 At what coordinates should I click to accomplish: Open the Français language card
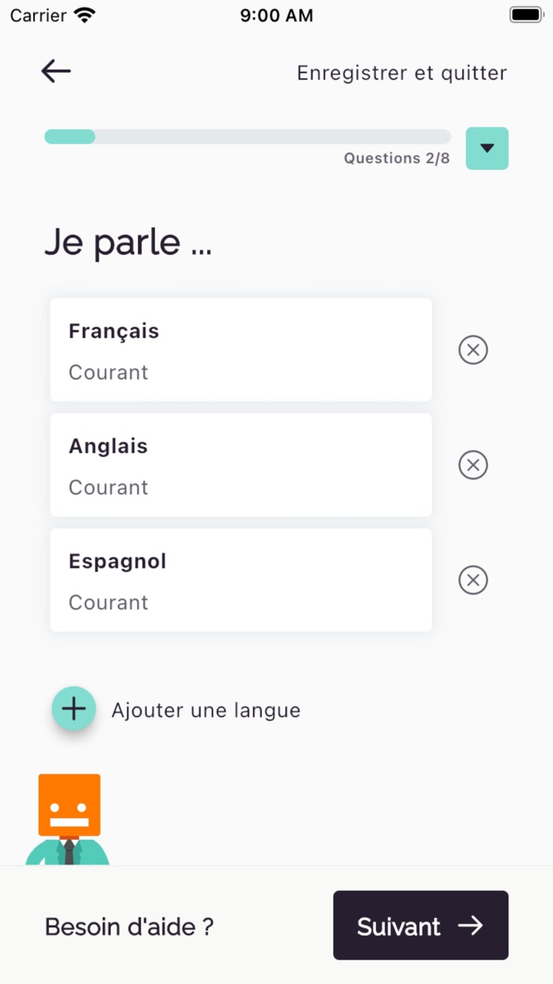241,350
